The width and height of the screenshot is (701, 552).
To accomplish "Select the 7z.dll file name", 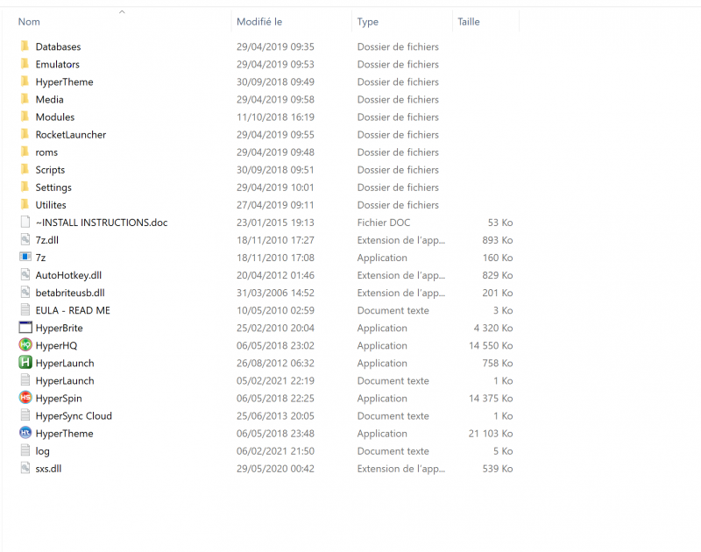I will point(47,239).
